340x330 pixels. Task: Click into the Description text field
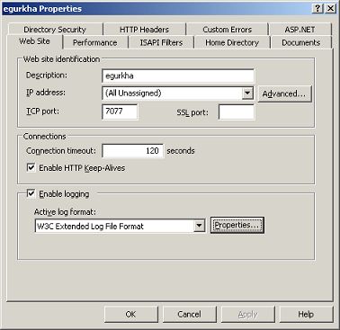(178, 76)
